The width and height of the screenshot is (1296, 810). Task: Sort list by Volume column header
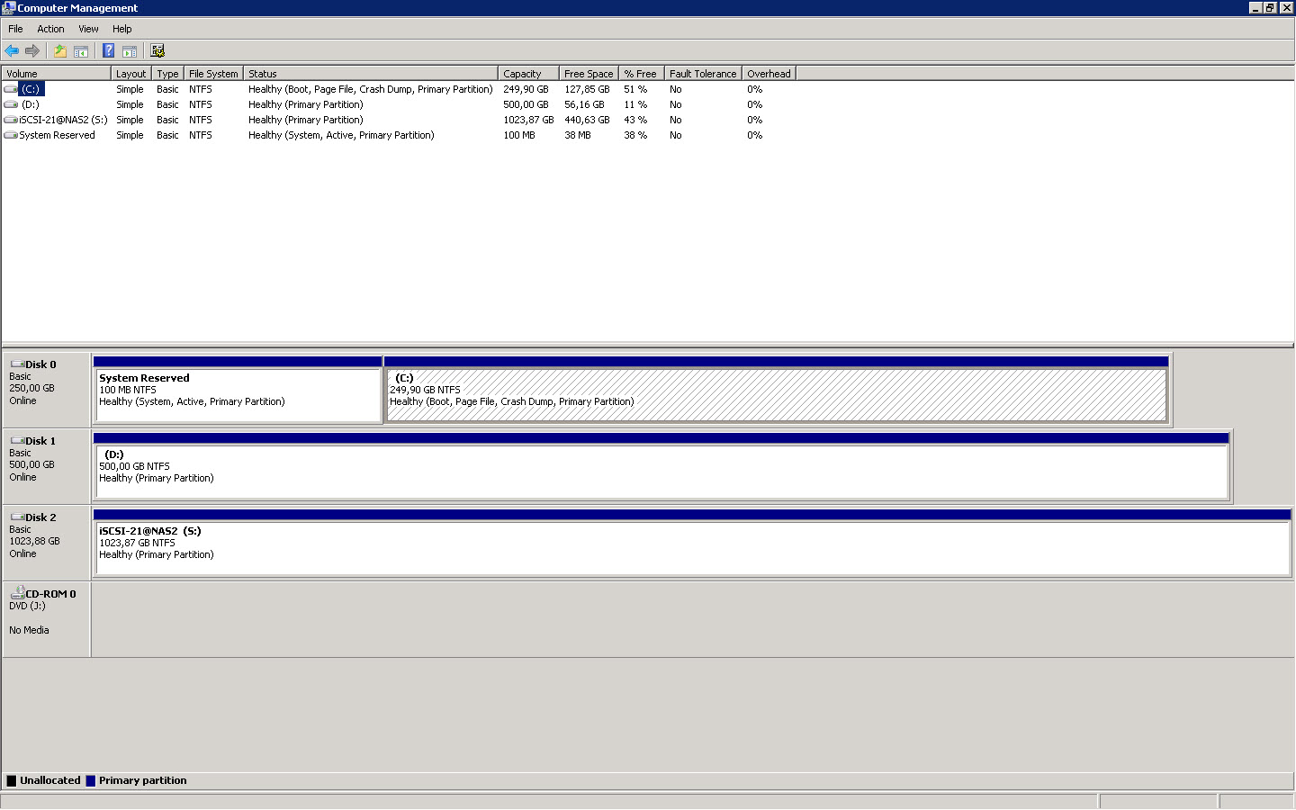click(x=57, y=74)
